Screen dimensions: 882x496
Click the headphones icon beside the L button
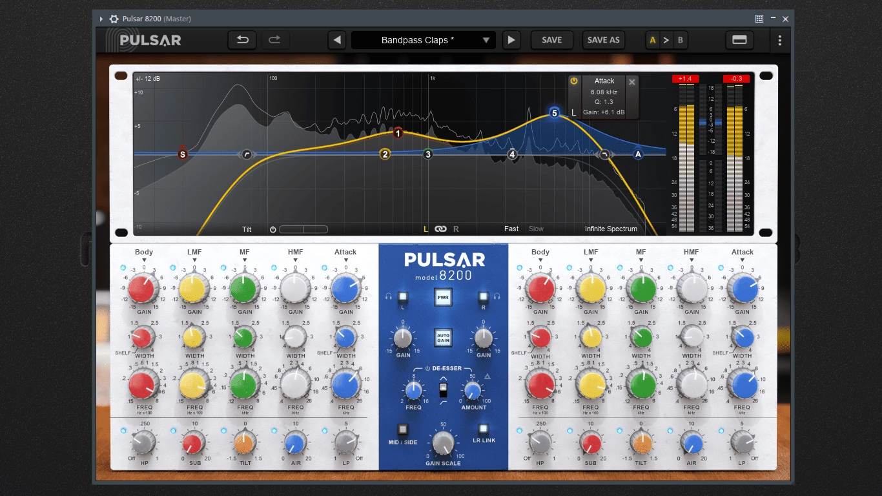(388, 296)
